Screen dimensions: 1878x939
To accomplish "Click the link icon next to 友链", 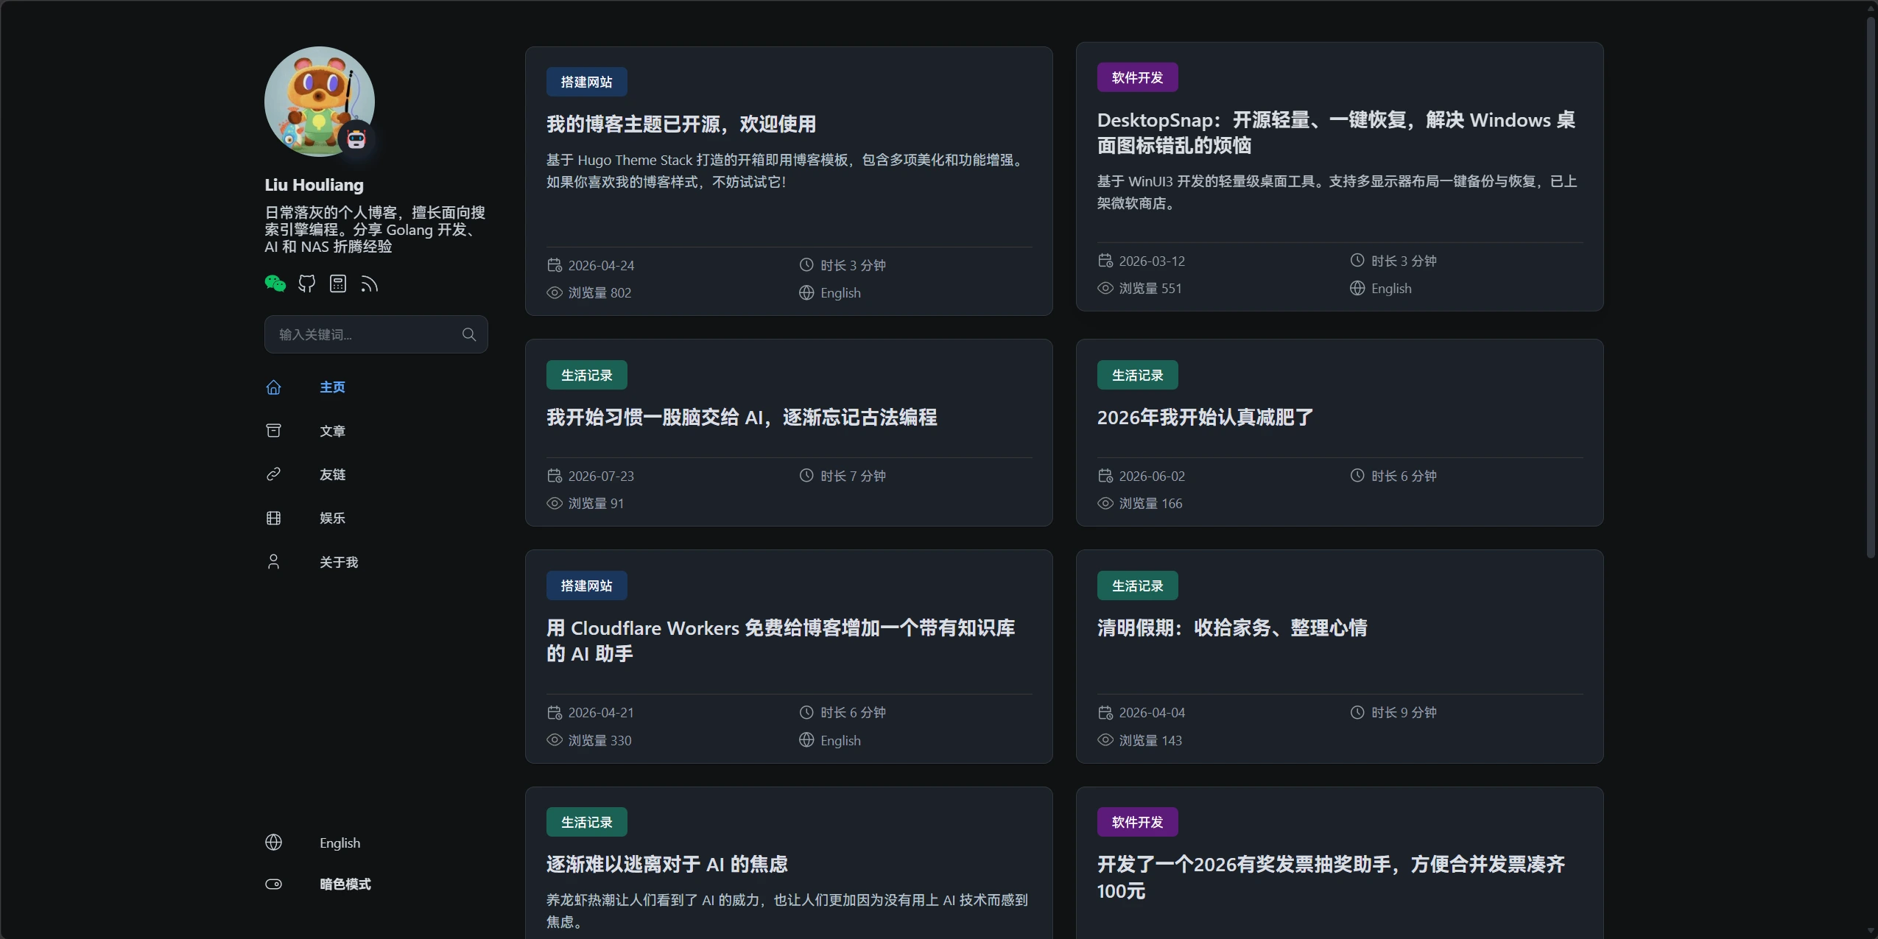I will click(x=273, y=474).
